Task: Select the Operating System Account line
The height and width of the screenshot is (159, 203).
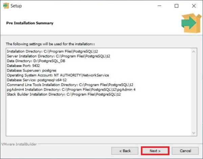Action: [58, 75]
